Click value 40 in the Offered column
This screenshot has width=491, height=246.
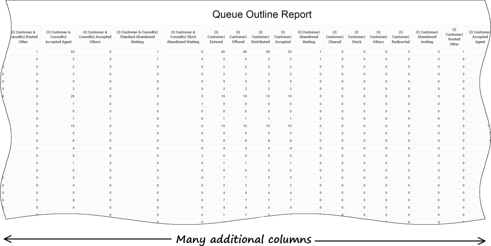(x=245, y=52)
